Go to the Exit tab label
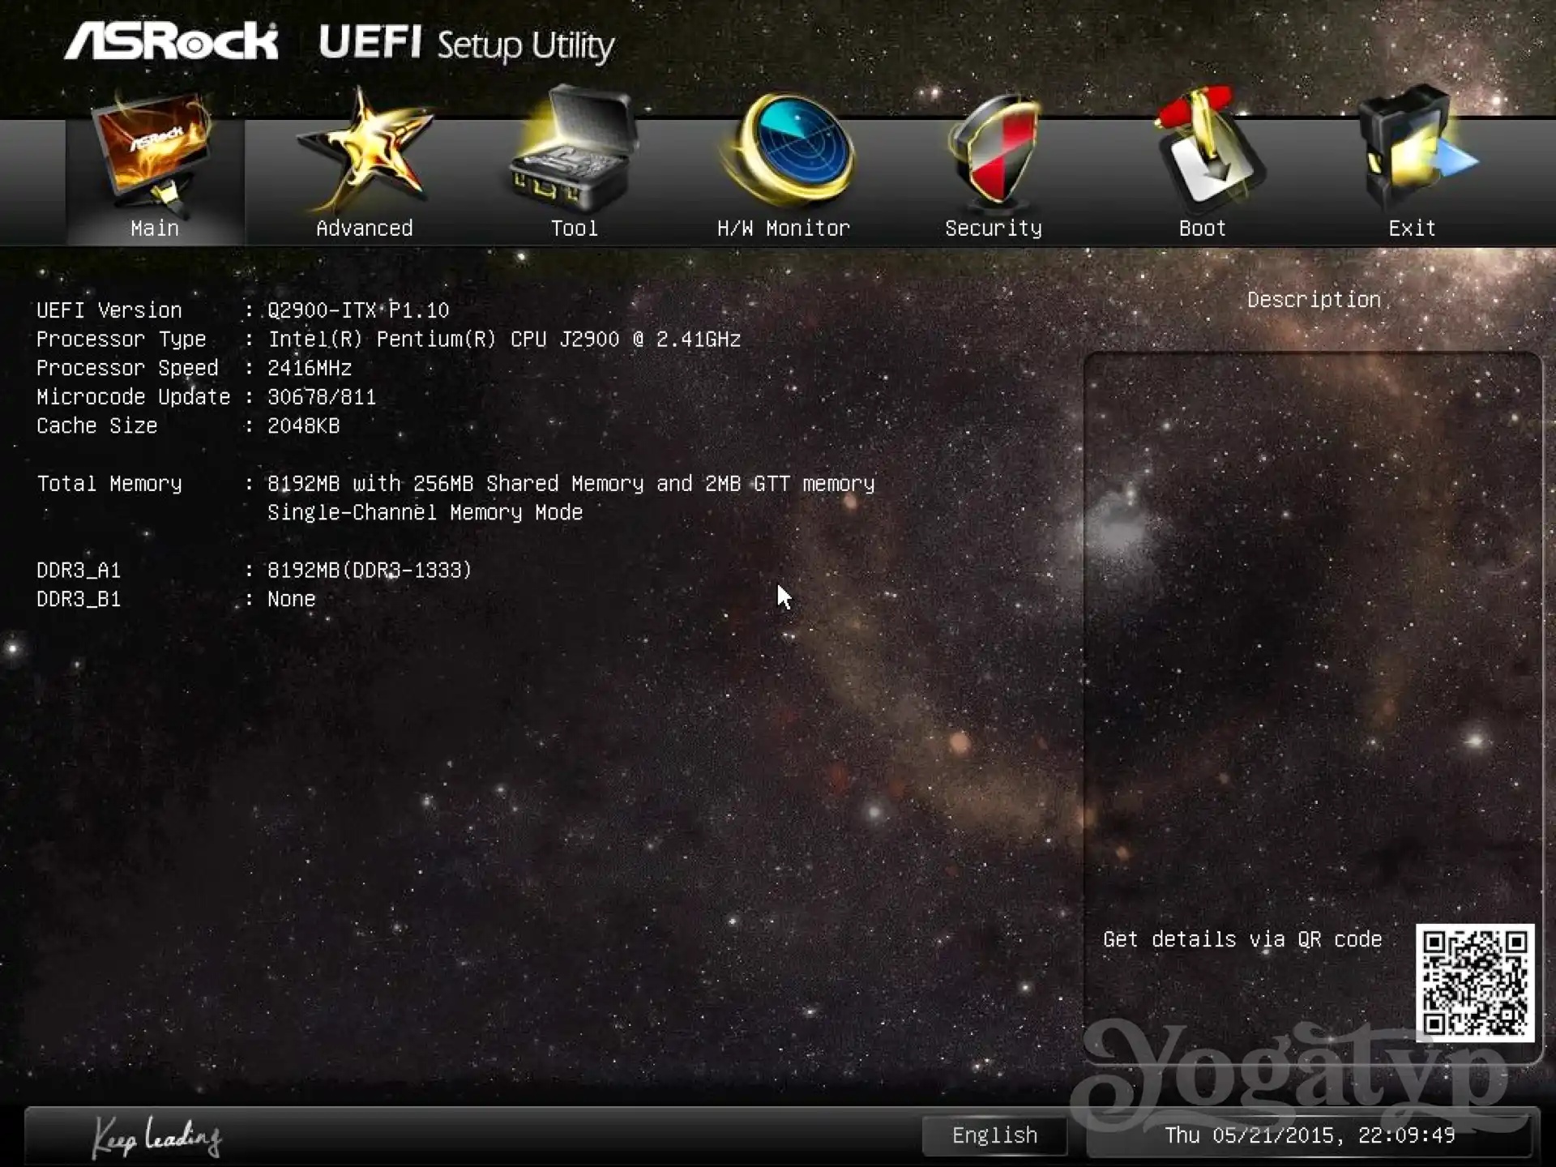1556x1167 pixels. tap(1413, 229)
